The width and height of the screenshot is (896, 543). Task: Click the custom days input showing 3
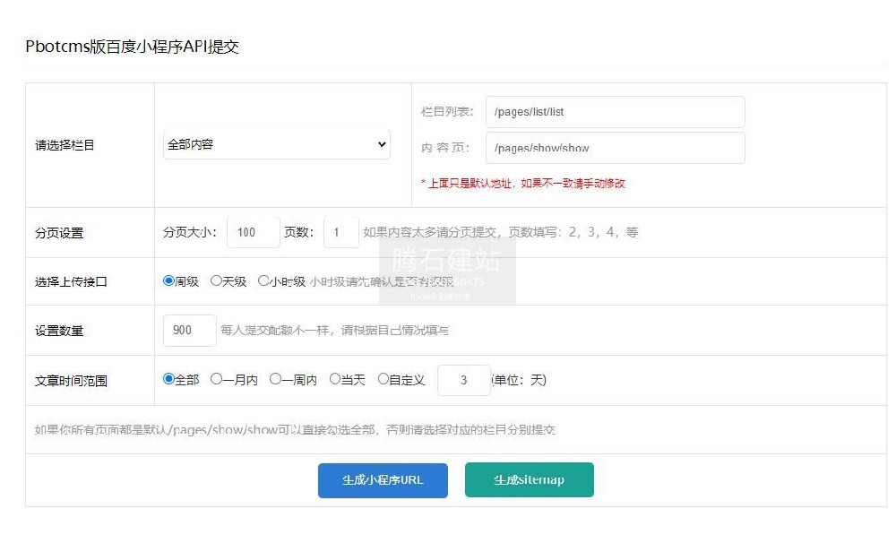(463, 380)
